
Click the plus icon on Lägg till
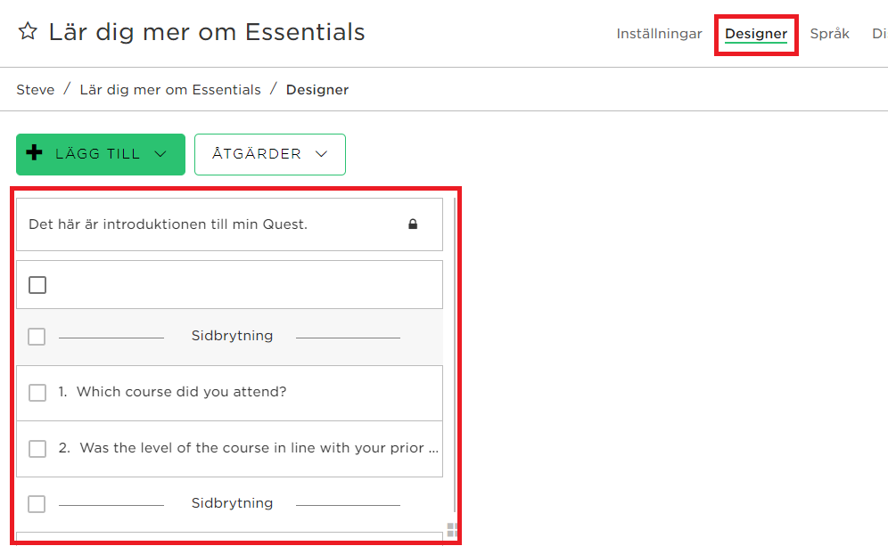coord(35,152)
